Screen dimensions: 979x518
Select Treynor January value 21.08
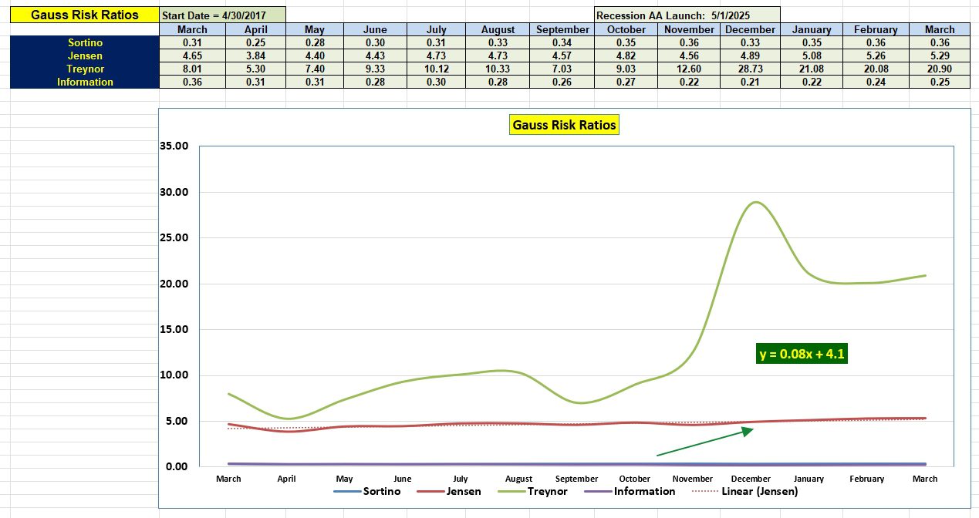pyautogui.click(x=811, y=69)
